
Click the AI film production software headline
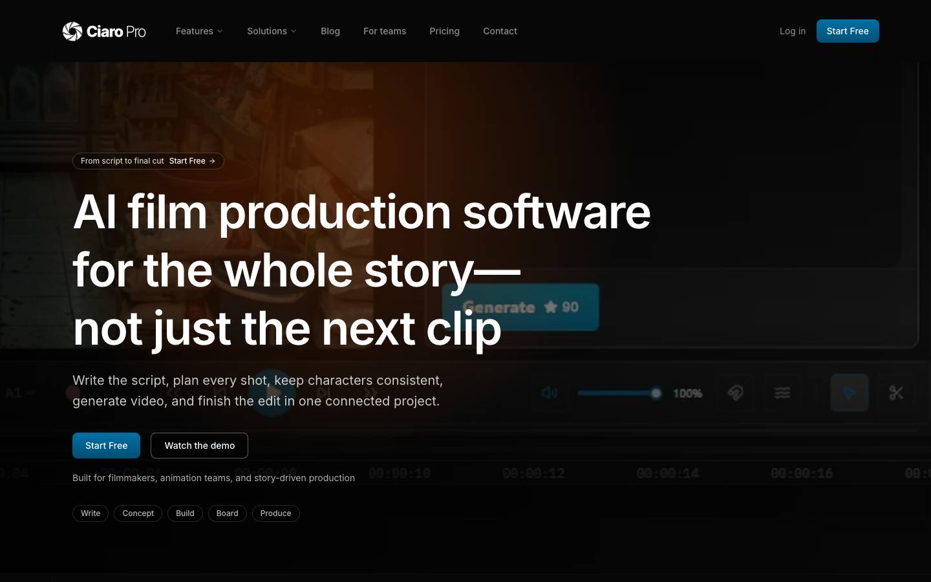point(362,270)
